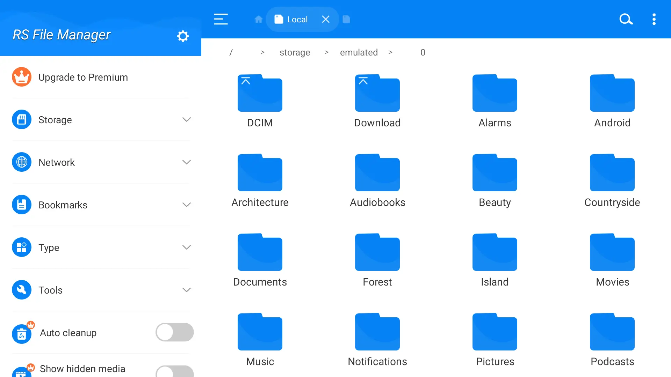Expand the Type section

(187, 247)
